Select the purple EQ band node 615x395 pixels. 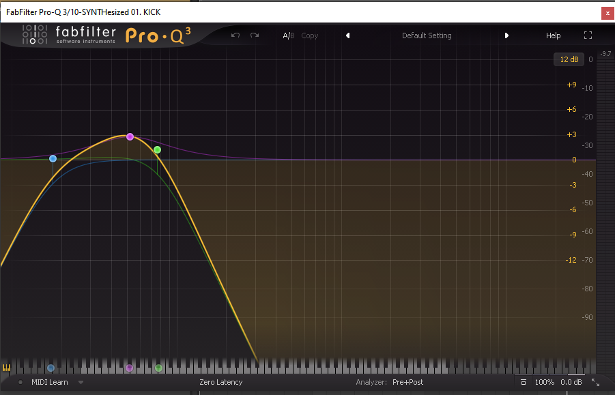click(130, 137)
